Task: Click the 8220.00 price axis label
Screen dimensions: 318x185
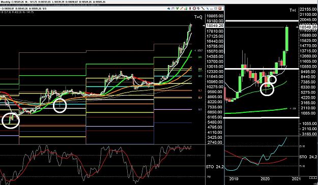Action: pyautogui.click(x=215, y=102)
